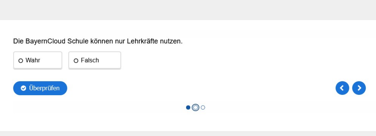Choose the Wahr answer option

point(38,60)
